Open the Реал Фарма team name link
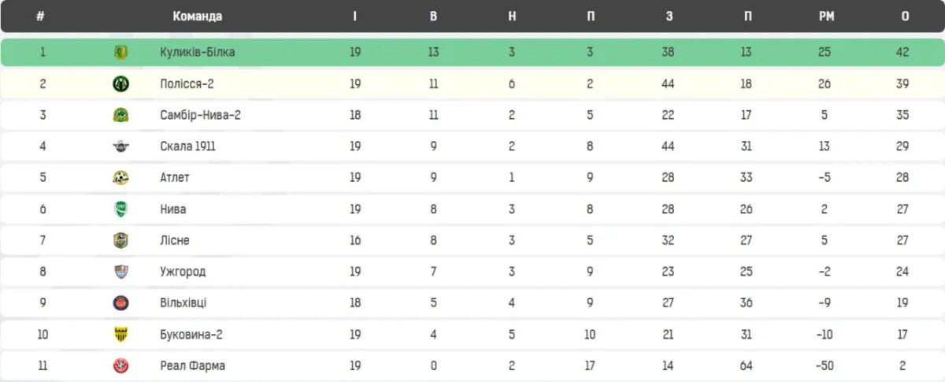 192,365
